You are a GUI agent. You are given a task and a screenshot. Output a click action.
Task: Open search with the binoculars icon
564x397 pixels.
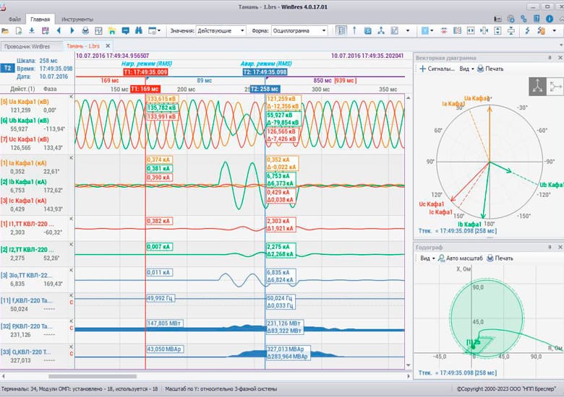coord(139,31)
